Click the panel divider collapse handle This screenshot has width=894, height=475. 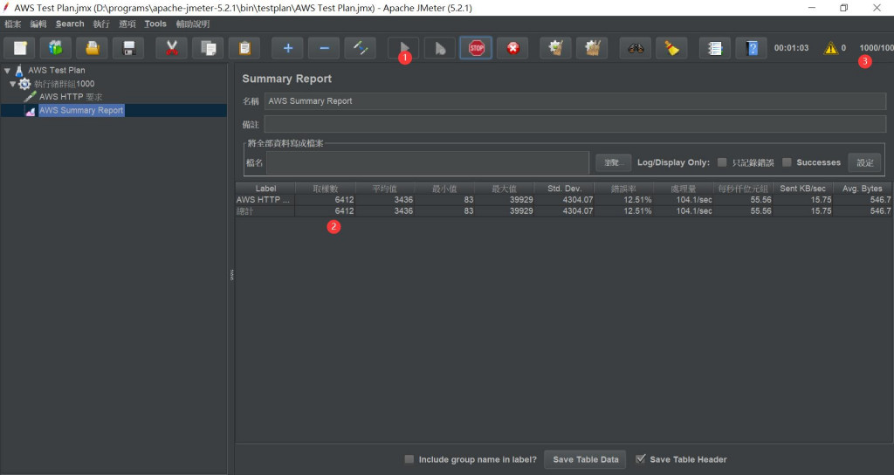tap(231, 275)
